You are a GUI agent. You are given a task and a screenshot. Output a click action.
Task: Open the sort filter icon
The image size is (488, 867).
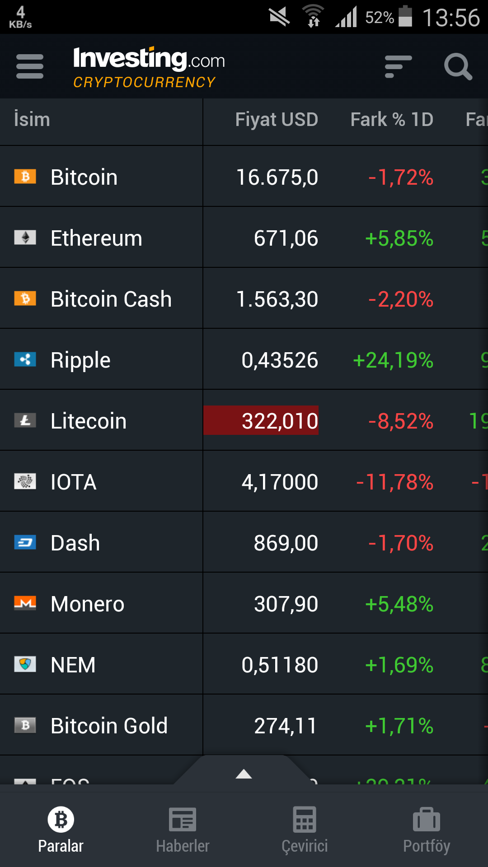[x=398, y=67]
